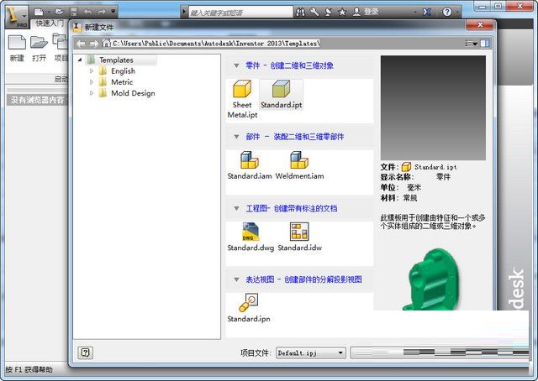Click the template preview thumbnail area
Image resolution: width=538 pixels, height=381 pixels.
[433, 107]
